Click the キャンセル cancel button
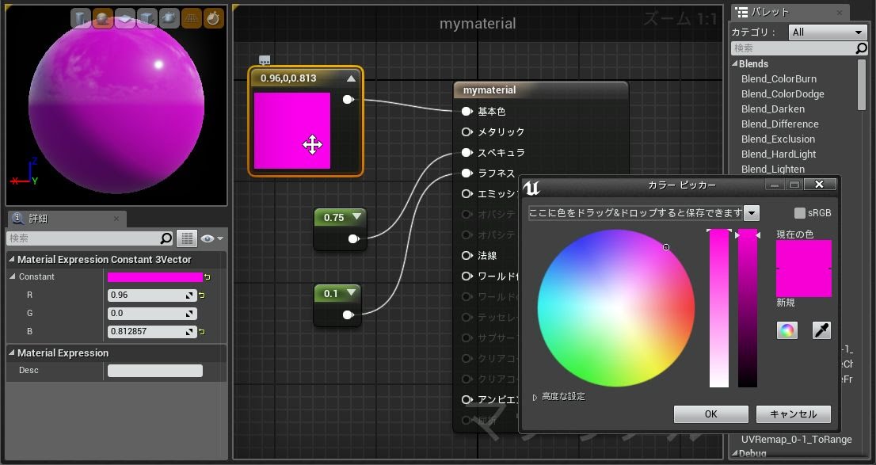Screen dimensions: 876x465 coord(793,414)
